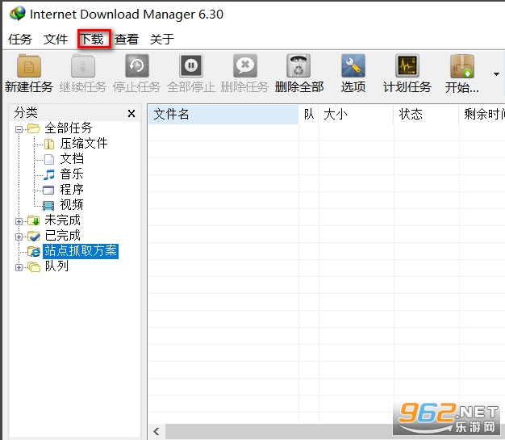
Task: Select 站点抓取方案 tree item
Action: tap(81, 251)
